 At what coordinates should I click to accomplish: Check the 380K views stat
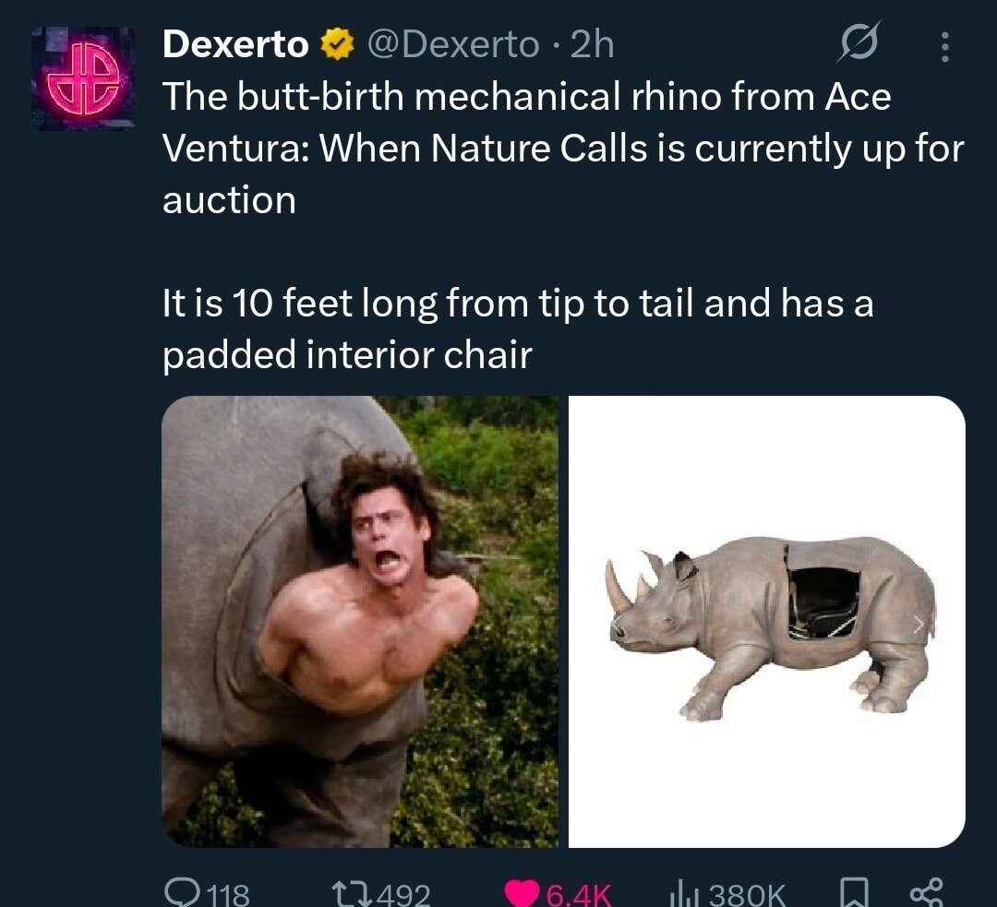748,892
